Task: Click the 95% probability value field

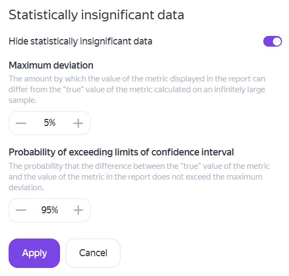Action: tap(49, 210)
